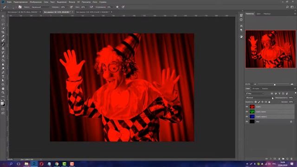
Task: Select the Quick Selection wand tool
Action: click(3, 28)
